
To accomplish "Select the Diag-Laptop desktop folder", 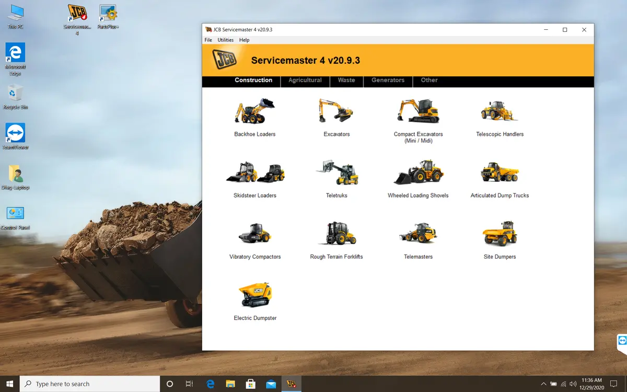I will pyautogui.click(x=15, y=177).
